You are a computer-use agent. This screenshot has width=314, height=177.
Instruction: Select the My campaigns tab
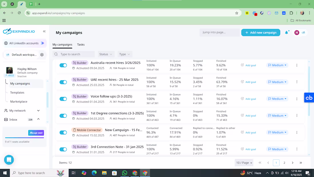coord(62,45)
